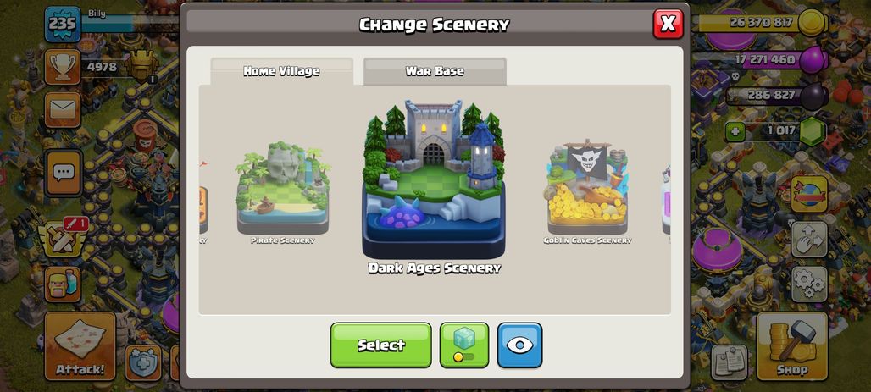The height and width of the screenshot is (392, 871).
Task: Click the green Select button
Action: tap(381, 345)
